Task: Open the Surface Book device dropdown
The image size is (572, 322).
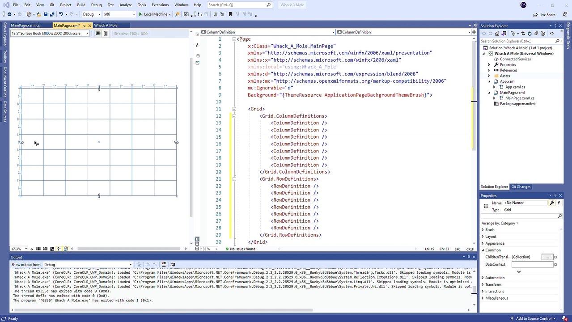Action: pos(50,34)
